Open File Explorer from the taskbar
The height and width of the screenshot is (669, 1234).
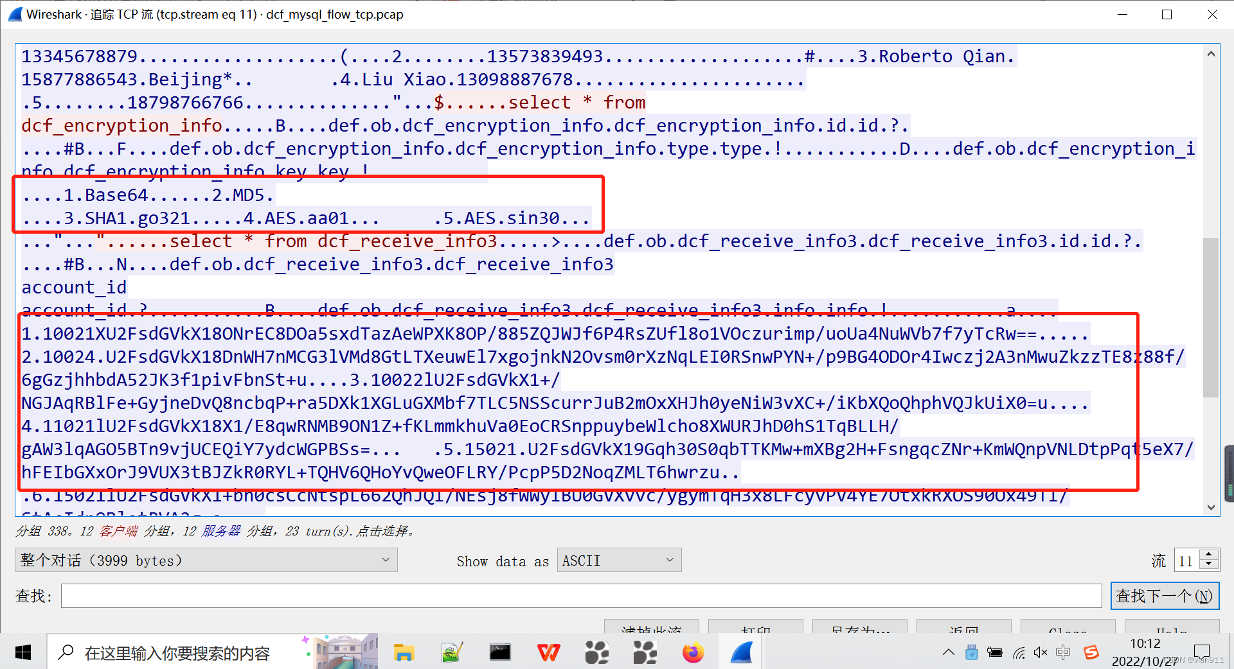(404, 653)
